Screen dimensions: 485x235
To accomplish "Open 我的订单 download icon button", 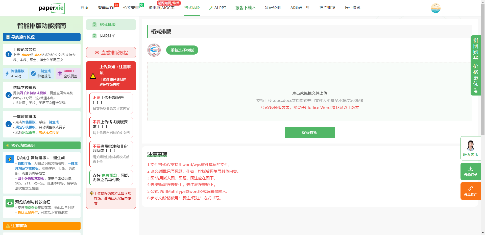I will tap(470, 169).
